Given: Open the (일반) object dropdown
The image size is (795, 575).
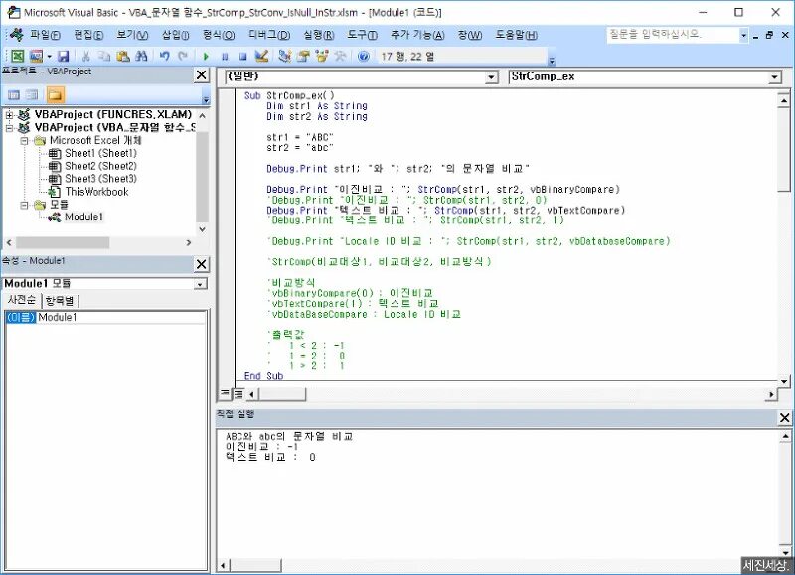Looking at the screenshot, I should click(x=491, y=77).
